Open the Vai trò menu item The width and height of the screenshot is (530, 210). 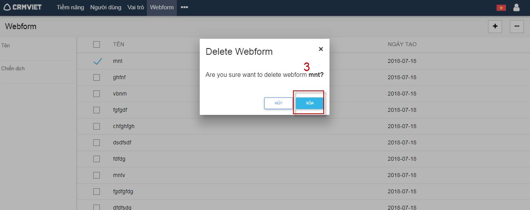(136, 7)
